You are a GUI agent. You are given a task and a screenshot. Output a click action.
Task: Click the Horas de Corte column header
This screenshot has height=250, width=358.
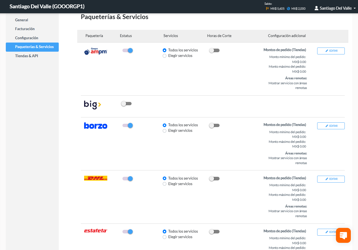pyautogui.click(x=219, y=36)
